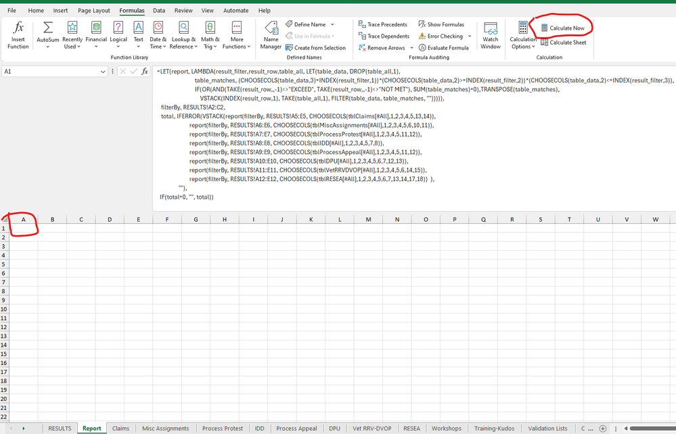The width and height of the screenshot is (676, 434).
Task: Expand the Define Name dropdown arrow
Action: click(x=332, y=24)
